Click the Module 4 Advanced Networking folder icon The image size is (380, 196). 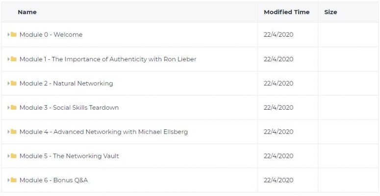click(14, 132)
